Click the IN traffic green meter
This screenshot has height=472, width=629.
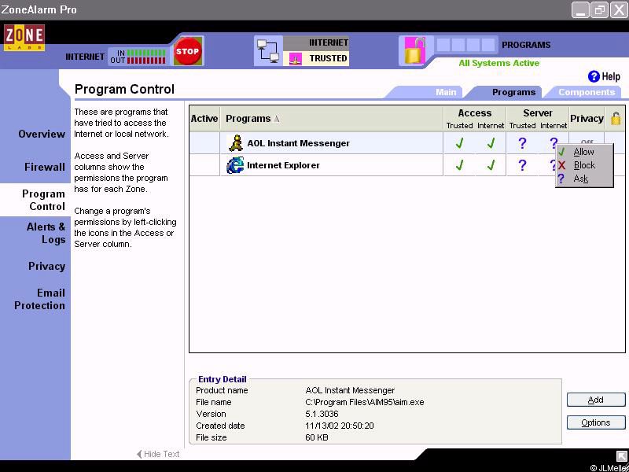pos(146,53)
